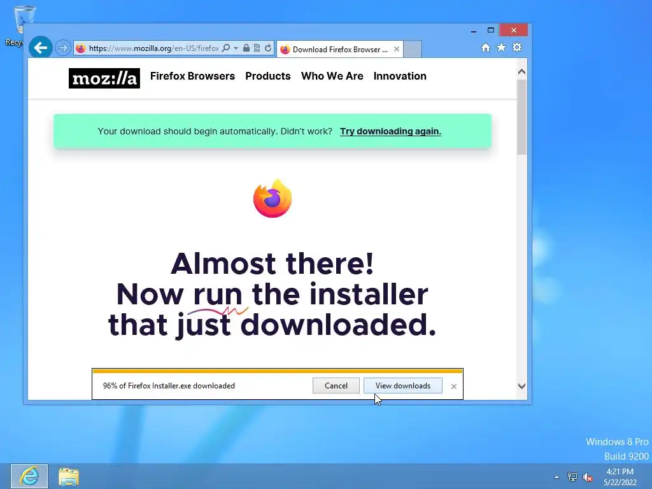Maximize the Internet Explorer window

tap(491, 31)
